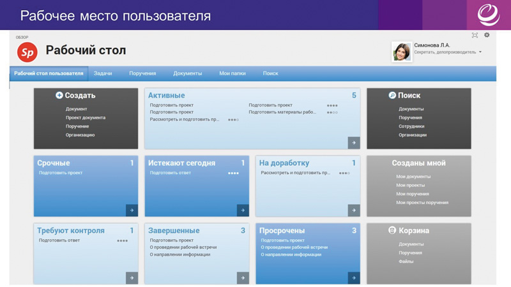
Task: Click the red Sp logo
Action: click(x=27, y=52)
